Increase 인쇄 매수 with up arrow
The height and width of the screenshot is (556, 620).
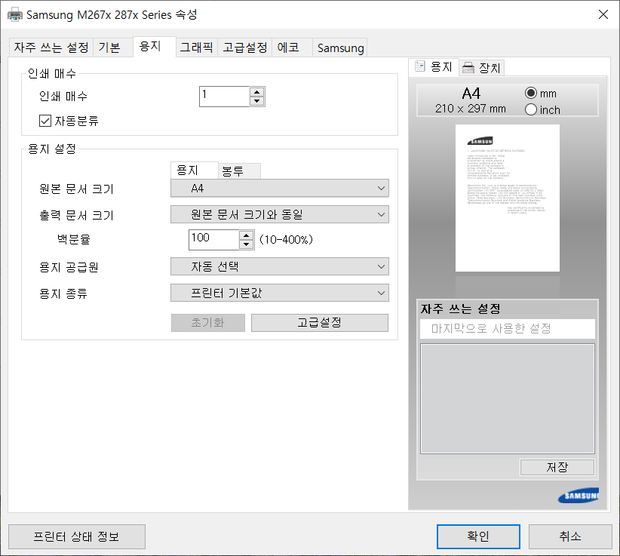[257, 92]
